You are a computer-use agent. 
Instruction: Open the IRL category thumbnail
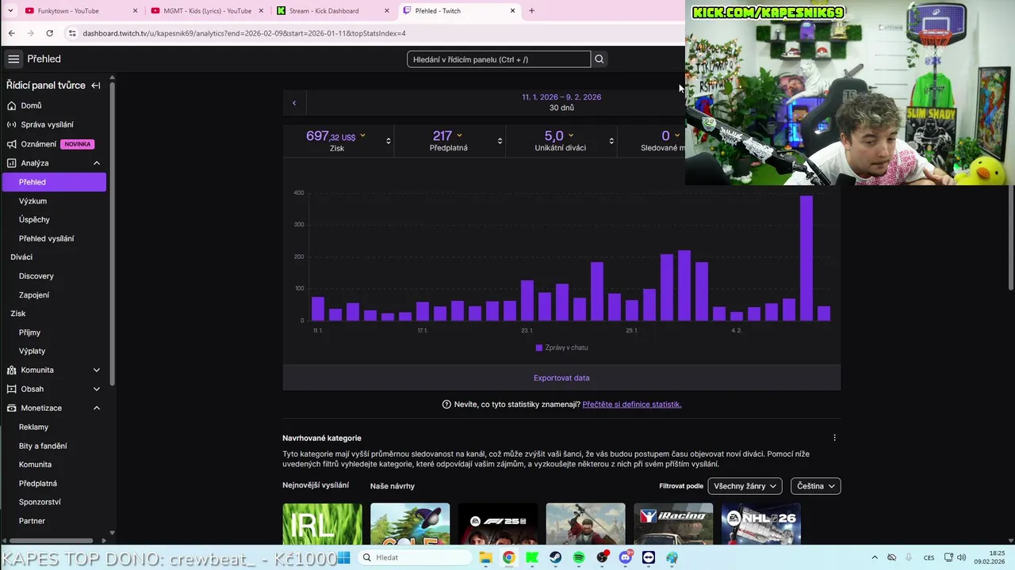pyautogui.click(x=322, y=523)
